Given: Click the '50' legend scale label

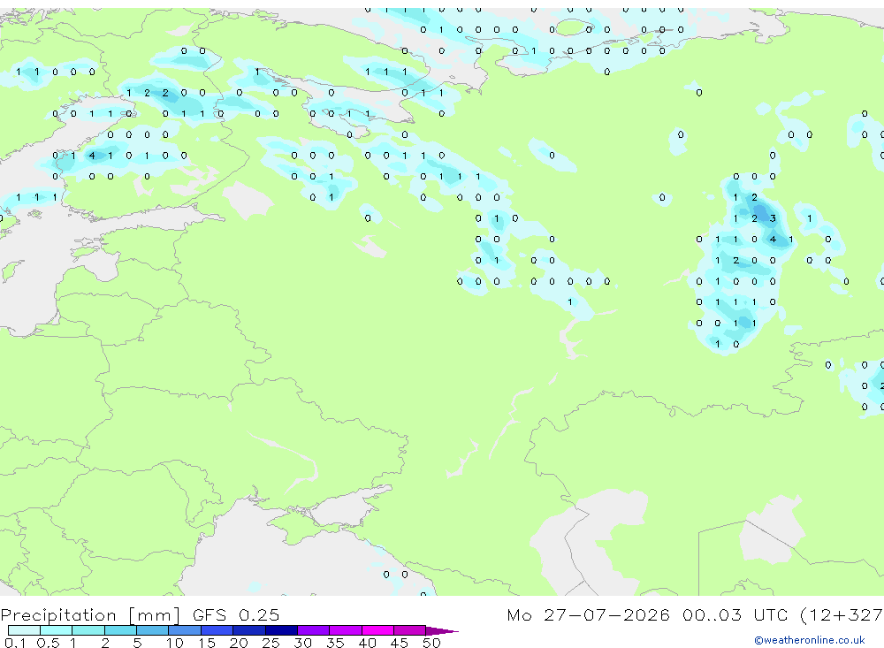Looking at the screenshot, I should [x=431, y=643].
